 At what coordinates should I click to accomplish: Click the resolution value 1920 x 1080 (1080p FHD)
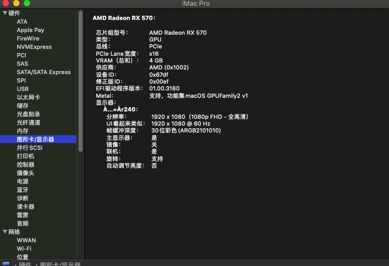[200, 117]
